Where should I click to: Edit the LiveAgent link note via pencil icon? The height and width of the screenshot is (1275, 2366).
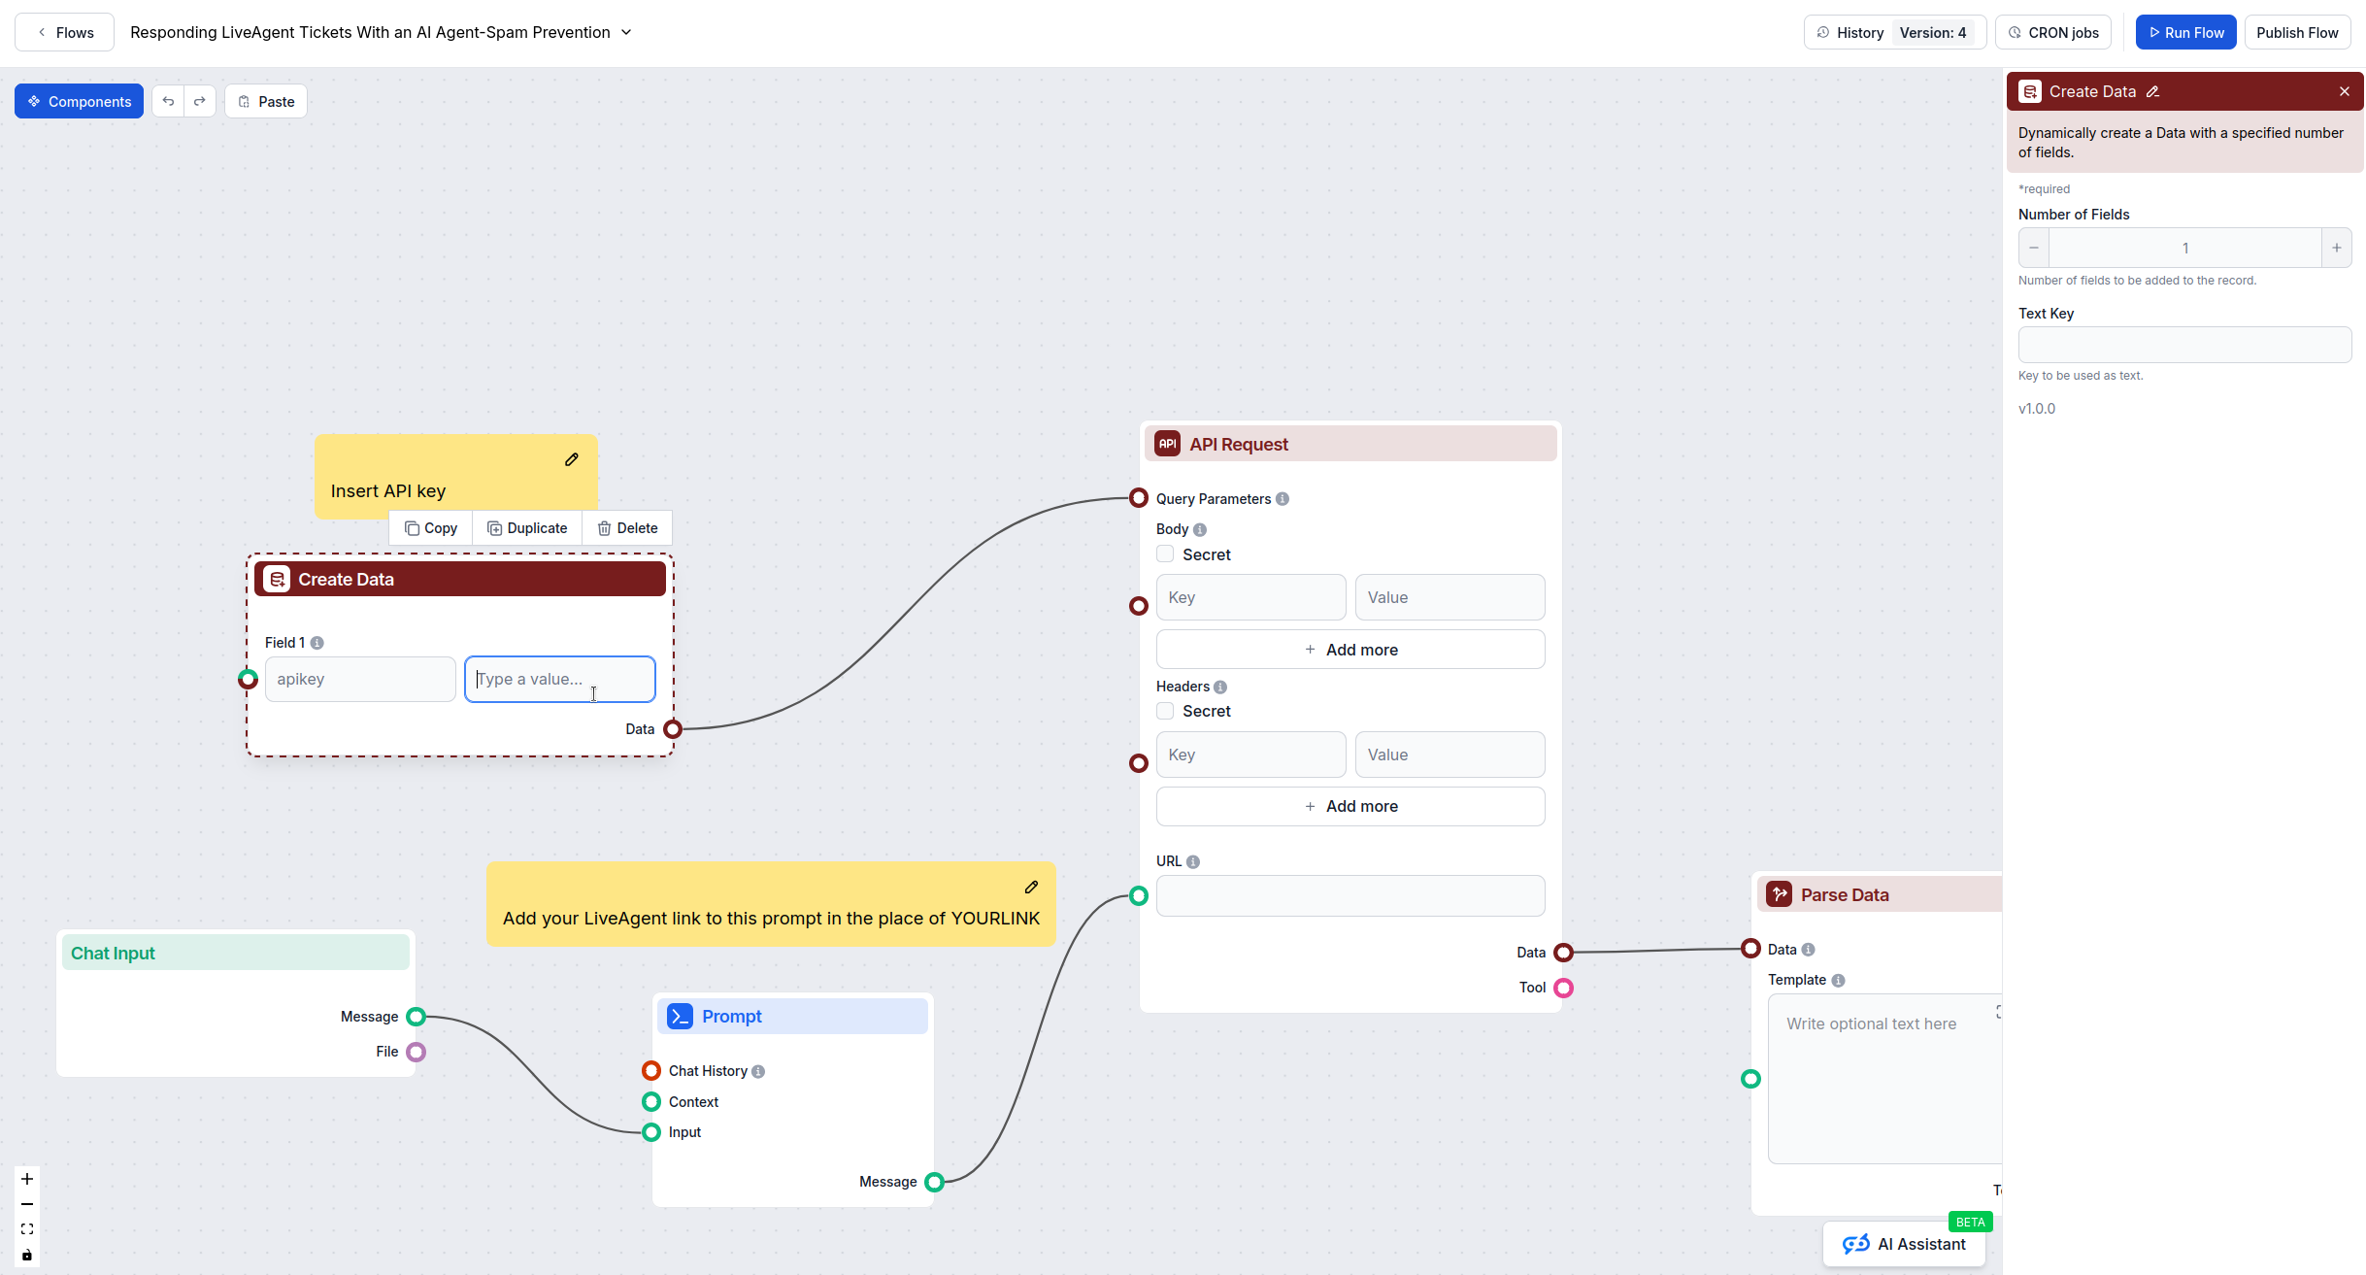click(1030, 887)
